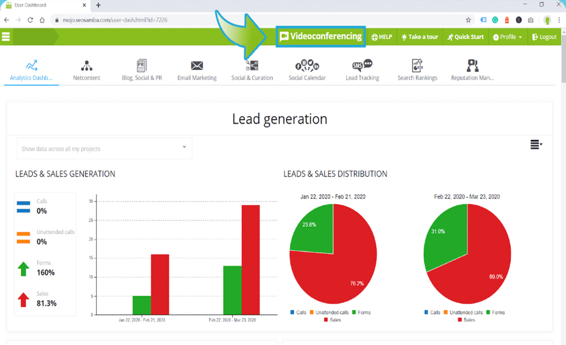Image resolution: width=566 pixels, height=345 pixels.
Task: Click the Logout button
Action: pos(544,37)
